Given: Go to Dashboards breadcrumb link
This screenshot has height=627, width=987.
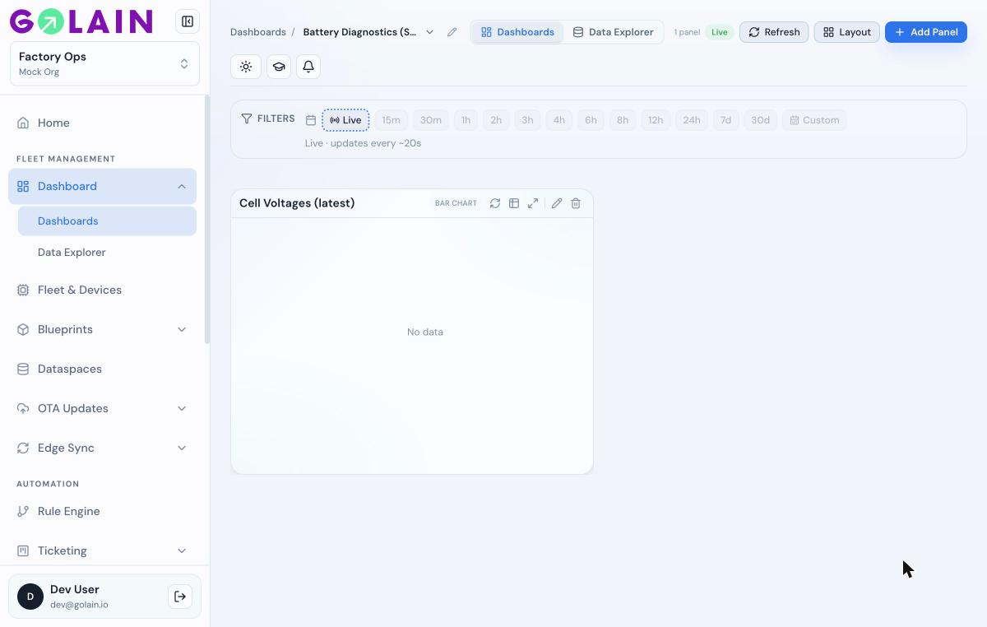Looking at the screenshot, I should [x=258, y=32].
